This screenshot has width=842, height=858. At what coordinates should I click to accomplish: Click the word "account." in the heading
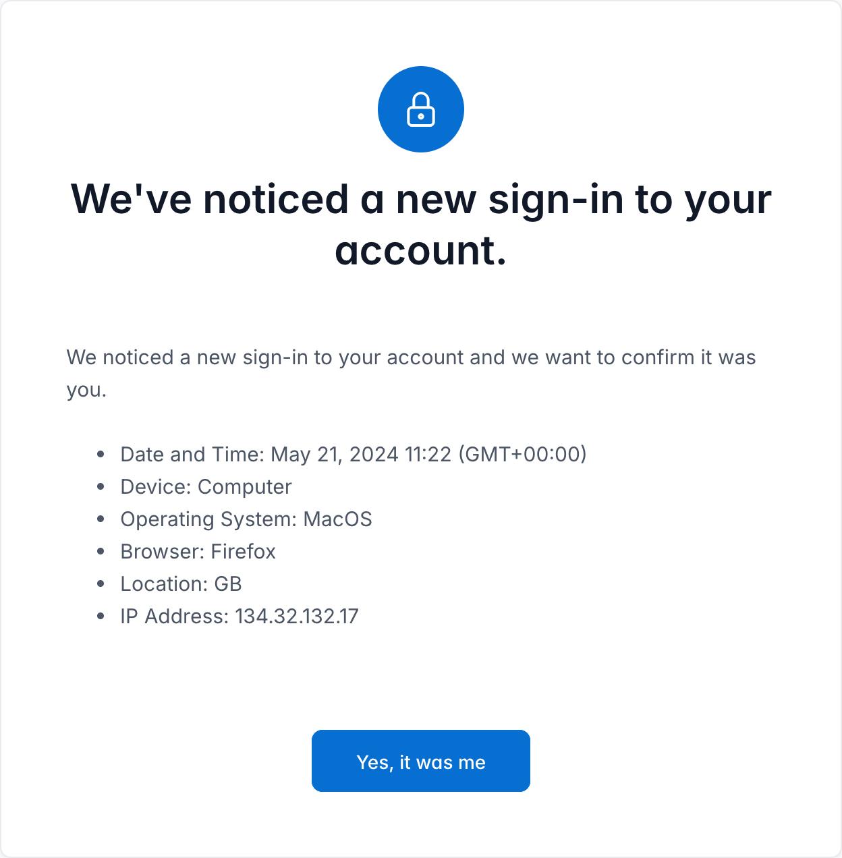tap(420, 251)
